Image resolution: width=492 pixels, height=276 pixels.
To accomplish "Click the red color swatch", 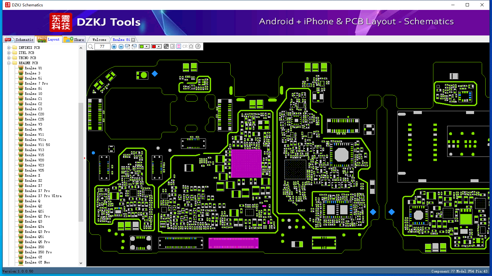I will [x=154, y=47].
